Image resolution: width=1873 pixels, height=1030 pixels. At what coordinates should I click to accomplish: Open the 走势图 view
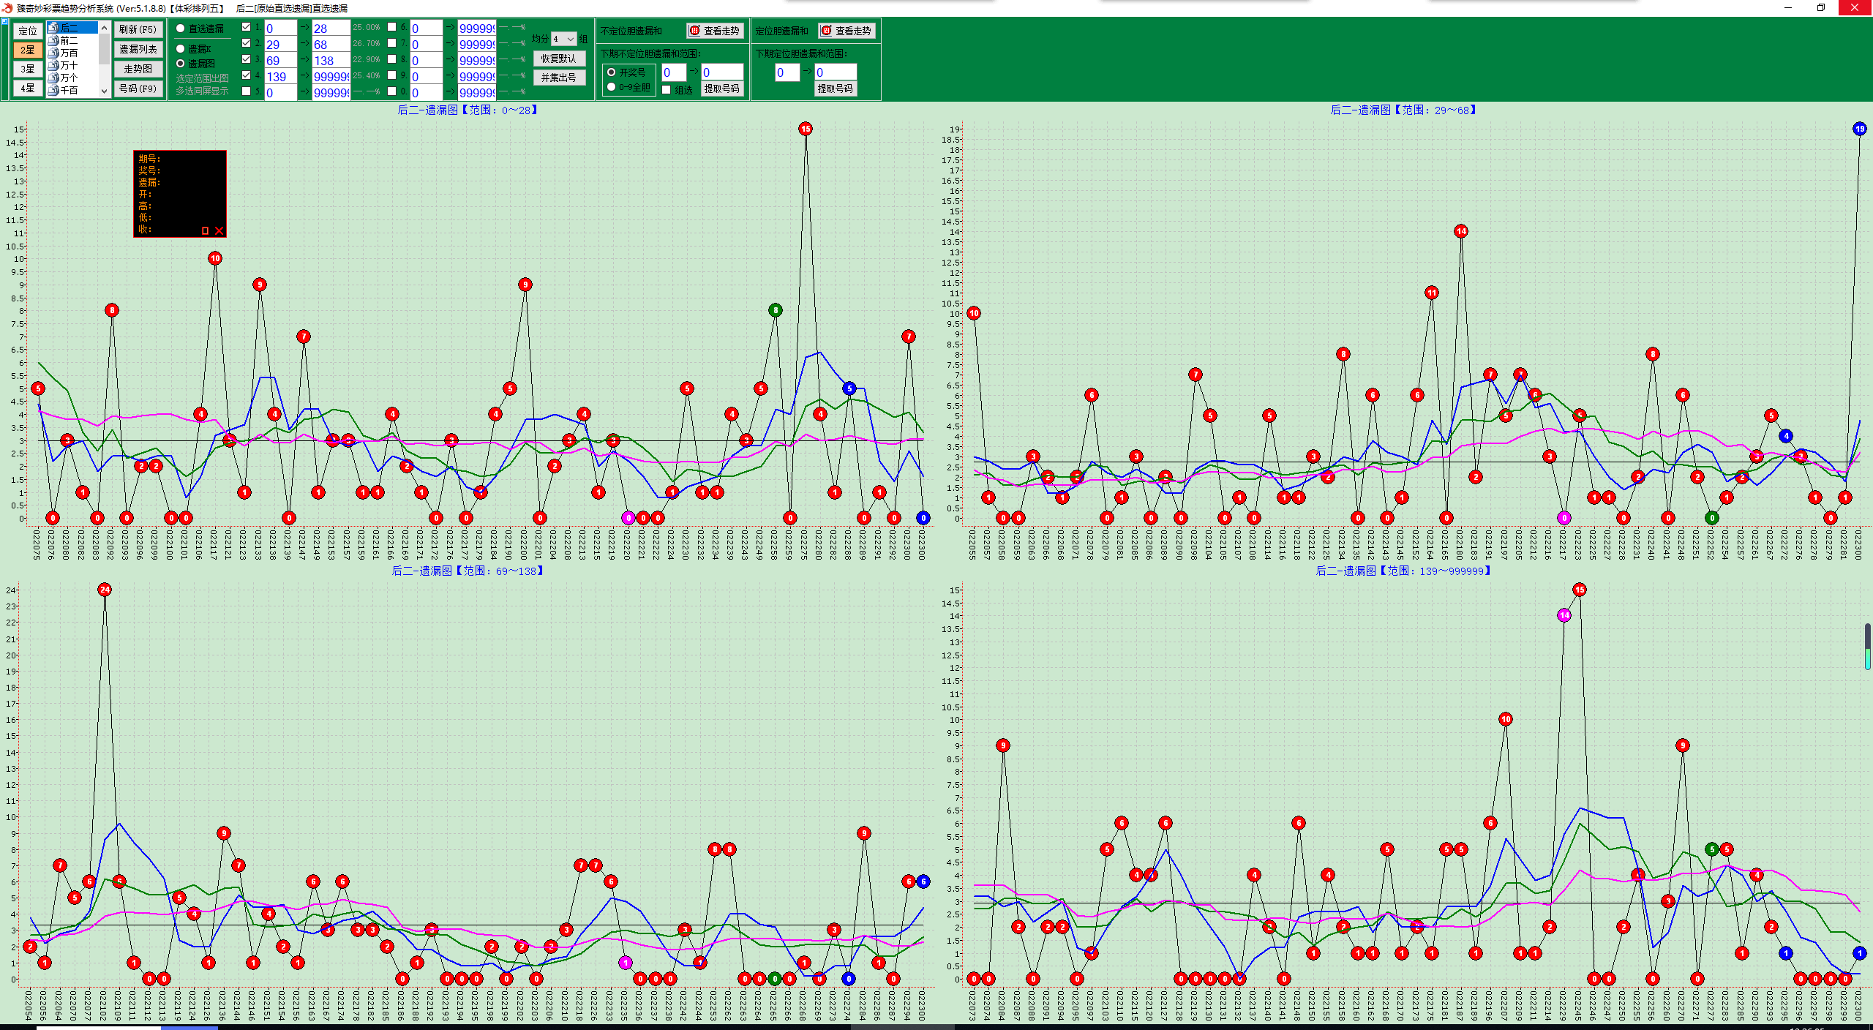138,69
